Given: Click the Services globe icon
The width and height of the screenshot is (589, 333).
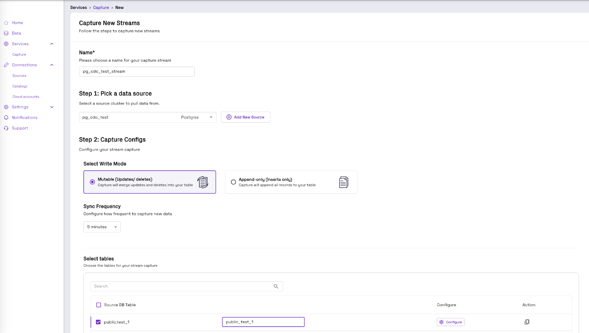Looking at the screenshot, I should coord(6,44).
